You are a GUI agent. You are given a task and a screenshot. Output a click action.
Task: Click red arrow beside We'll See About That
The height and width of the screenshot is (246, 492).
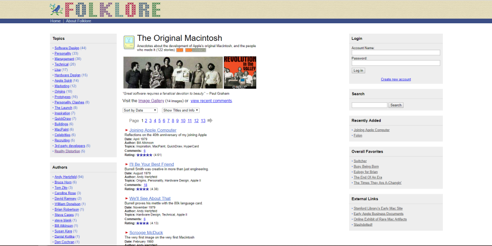(x=126, y=198)
